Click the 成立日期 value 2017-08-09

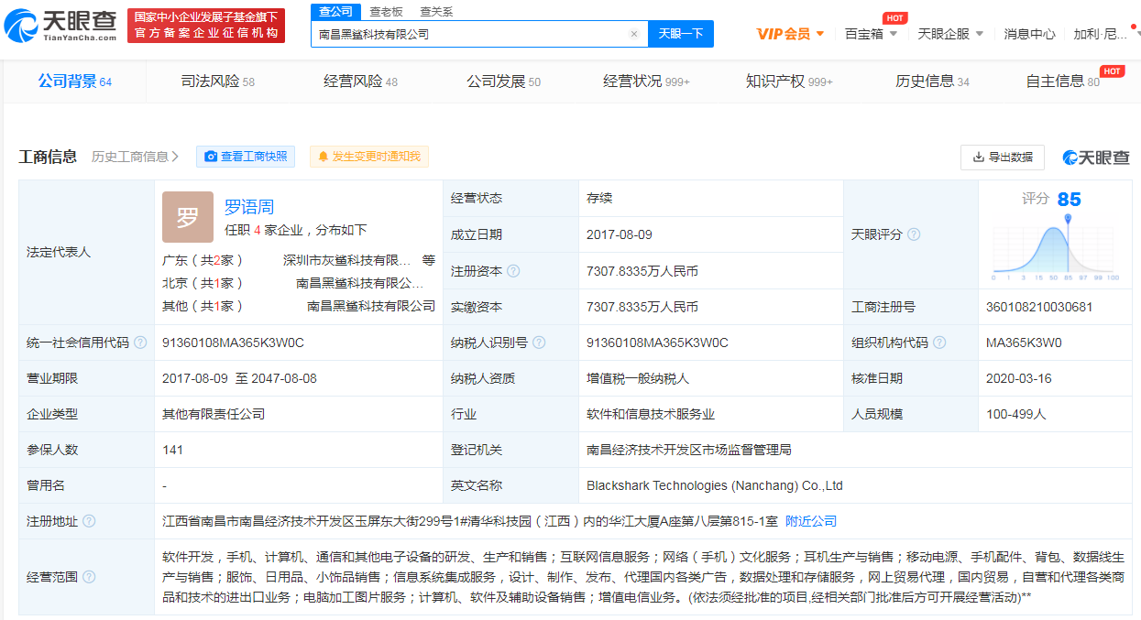[620, 234]
